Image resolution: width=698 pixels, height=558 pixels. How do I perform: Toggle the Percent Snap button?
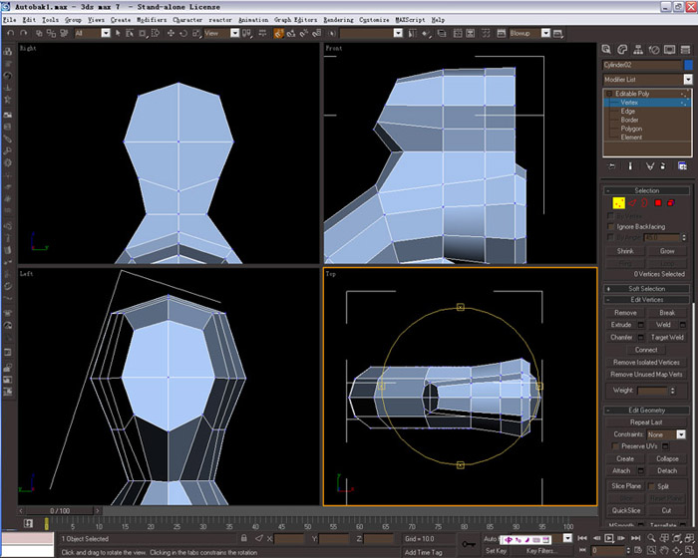click(304, 33)
